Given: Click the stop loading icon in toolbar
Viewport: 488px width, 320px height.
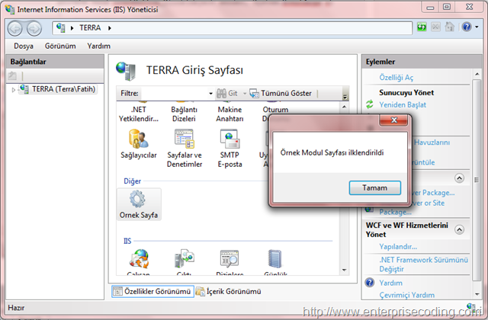Looking at the screenshot, I should (x=435, y=27).
